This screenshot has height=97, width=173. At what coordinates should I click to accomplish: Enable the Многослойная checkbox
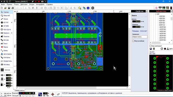[x=133, y=41]
